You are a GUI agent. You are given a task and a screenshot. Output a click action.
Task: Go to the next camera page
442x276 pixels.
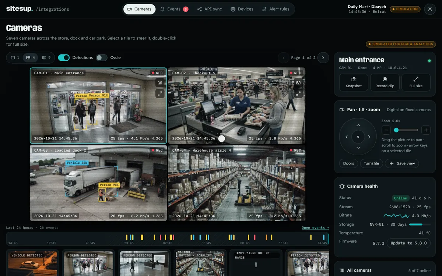point(323,57)
